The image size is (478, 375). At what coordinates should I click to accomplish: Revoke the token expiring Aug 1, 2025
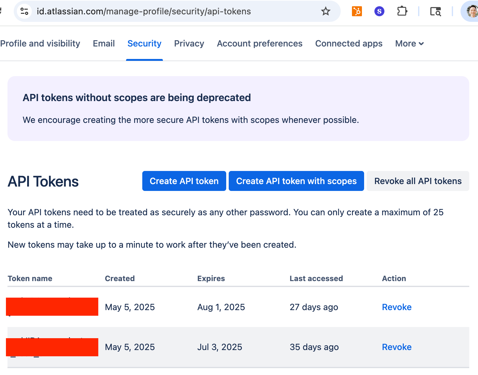point(397,307)
